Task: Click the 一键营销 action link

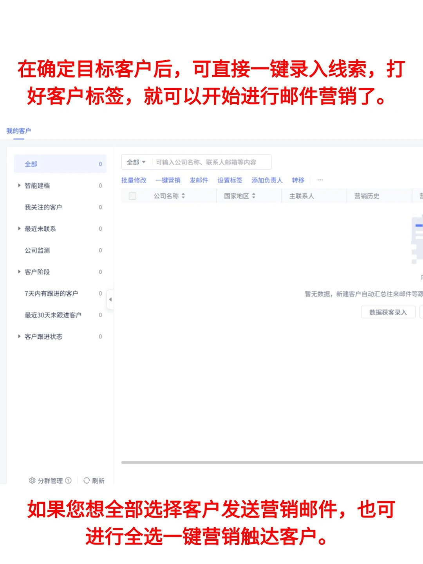Action: (x=168, y=180)
